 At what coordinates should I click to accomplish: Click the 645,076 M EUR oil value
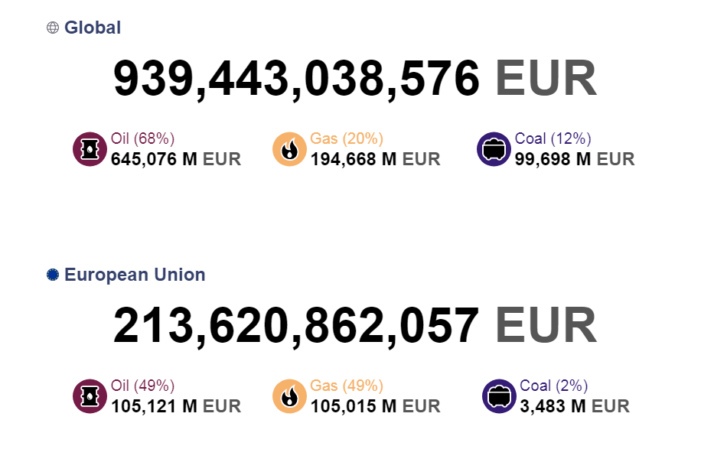(176, 159)
